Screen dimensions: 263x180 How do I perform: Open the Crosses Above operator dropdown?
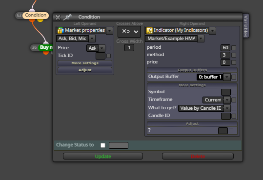[129, 31]
